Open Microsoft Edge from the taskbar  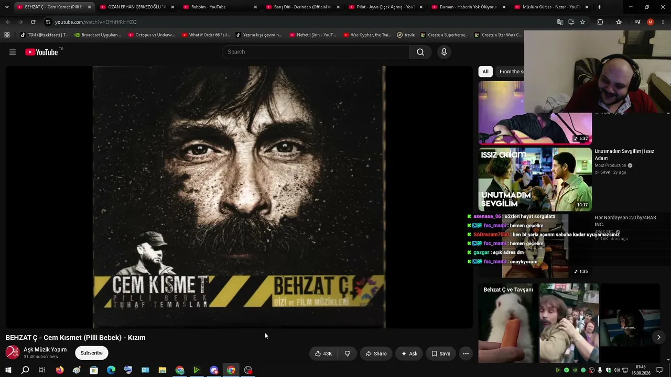tap(111, 370)
